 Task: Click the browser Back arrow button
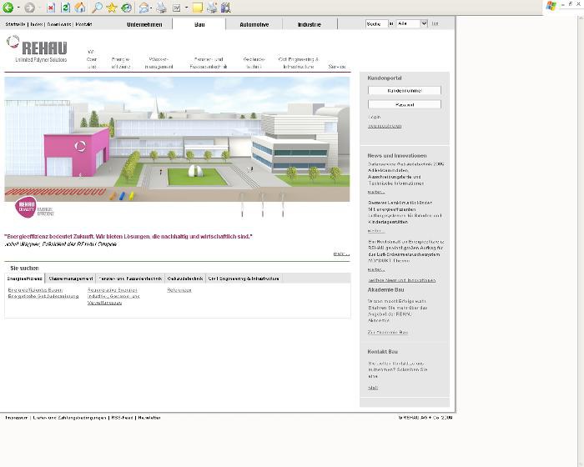pos(8,8)
